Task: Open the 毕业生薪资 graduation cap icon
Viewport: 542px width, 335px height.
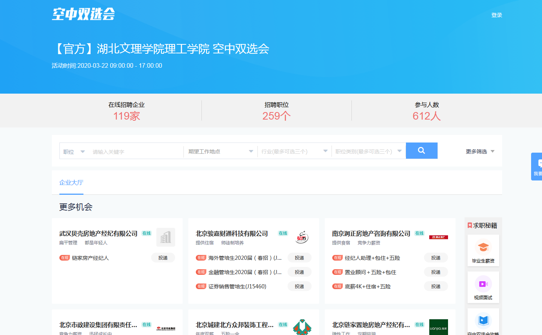Action: tap(483, 247)
